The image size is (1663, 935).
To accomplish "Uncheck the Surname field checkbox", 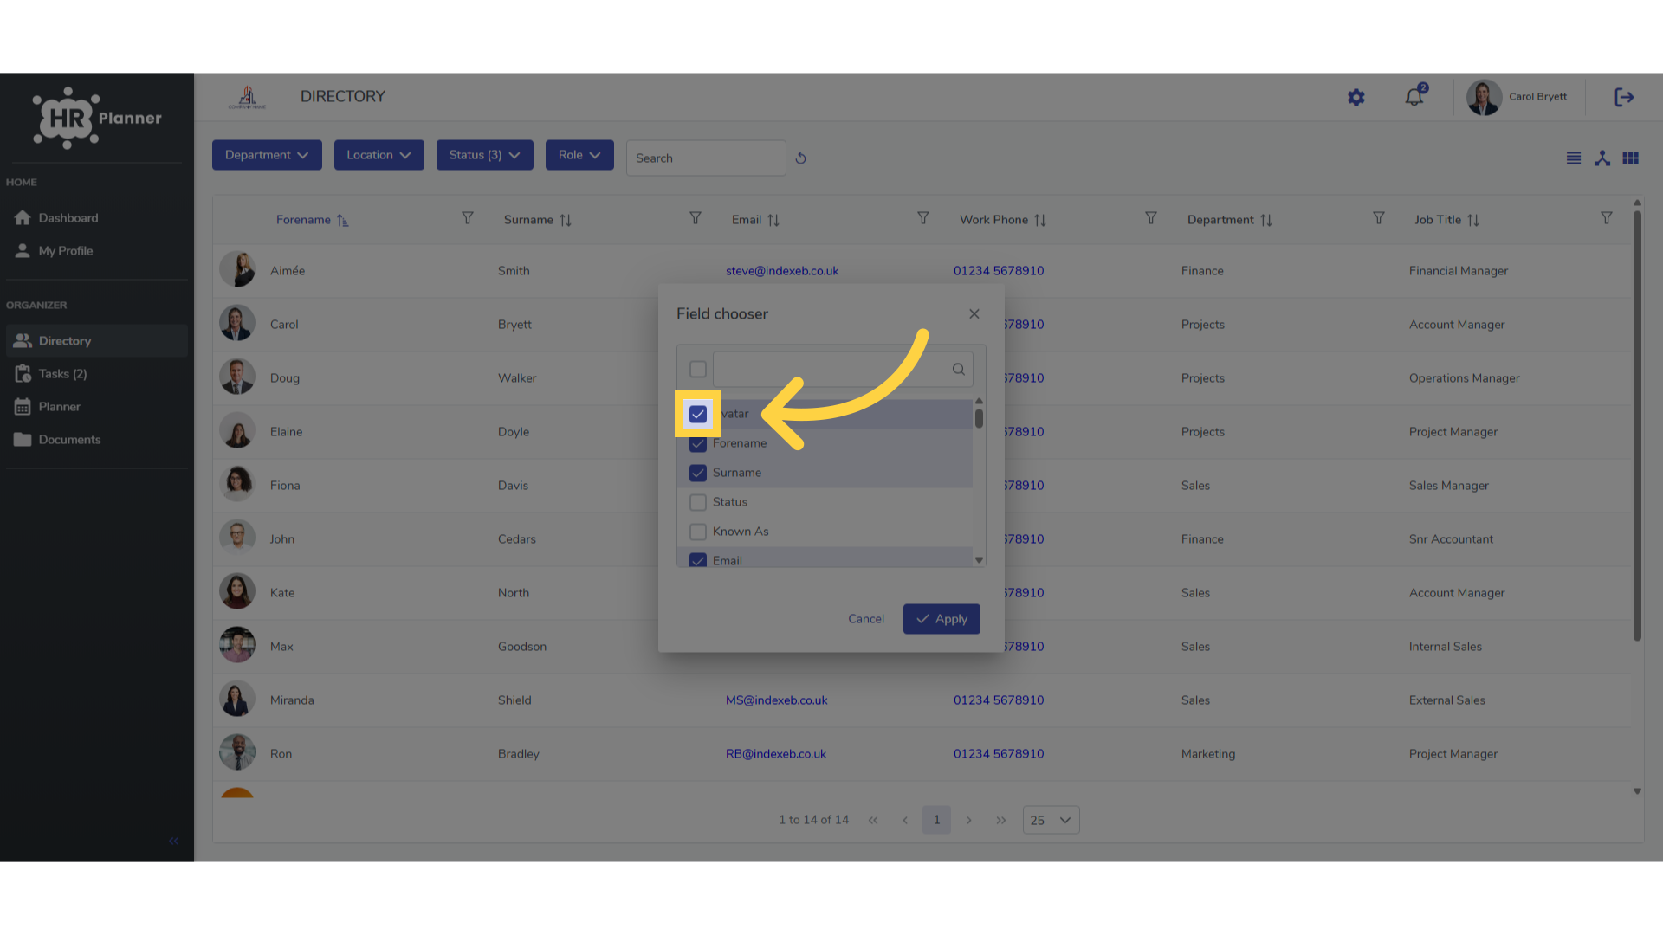I will point(698,474).
